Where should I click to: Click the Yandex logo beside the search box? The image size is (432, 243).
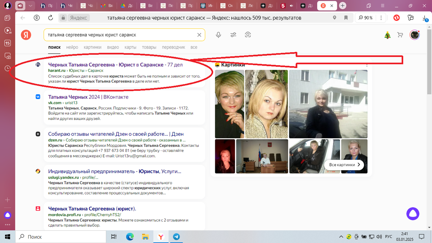click(26, 35)
